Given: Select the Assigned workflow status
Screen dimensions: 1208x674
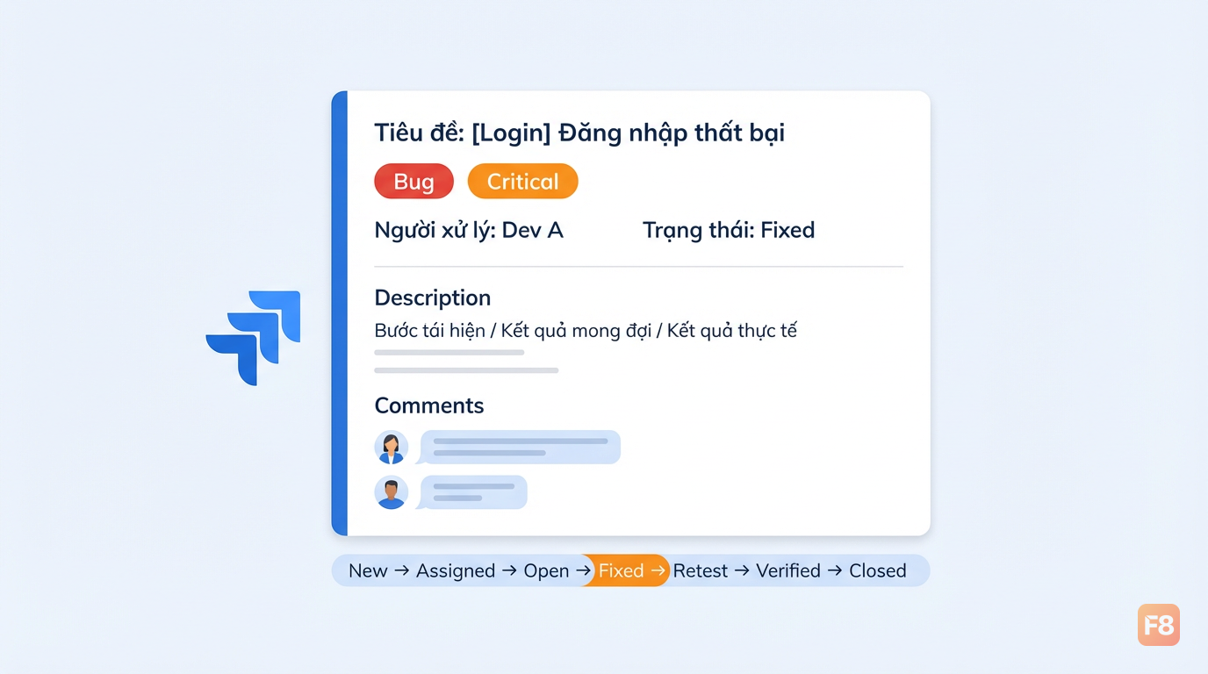Looking at the screenshot, I should click(x=456, y=570).
